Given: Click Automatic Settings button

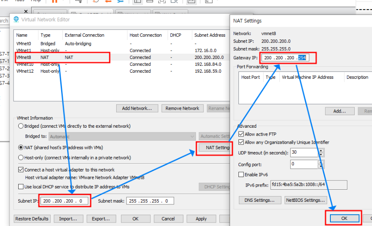Looking at the screenshot, I should pos(214,136).
